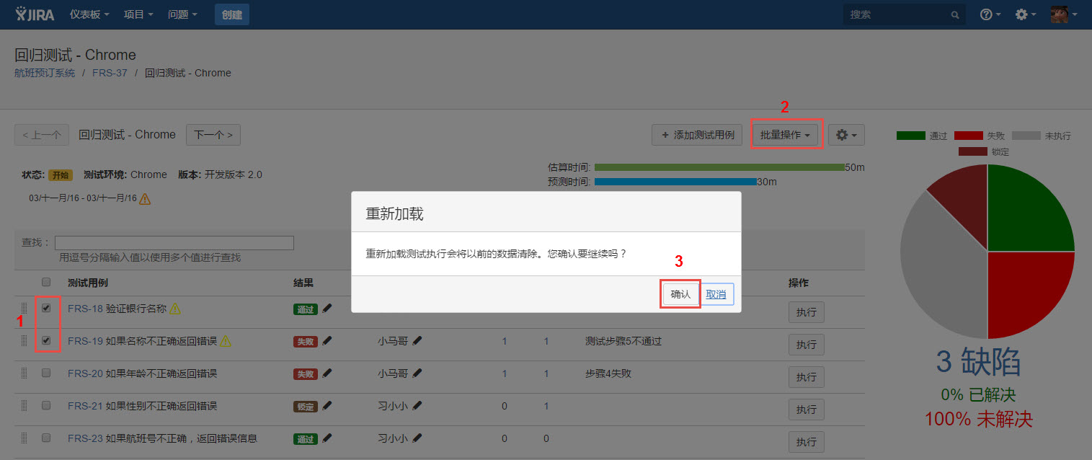Edit the result pencil for FRS-19

(x=327, y=341)
